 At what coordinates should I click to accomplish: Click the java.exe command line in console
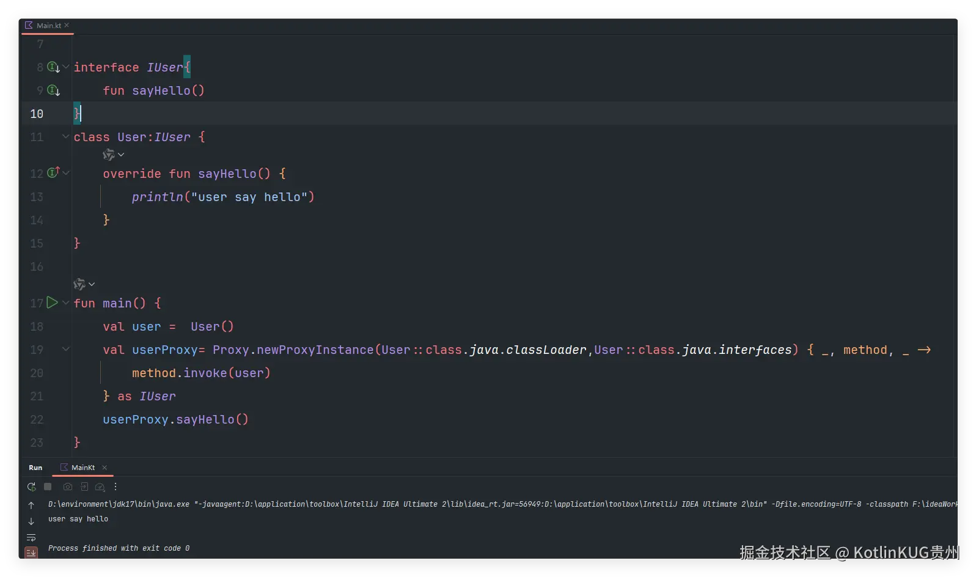point(502,504)
